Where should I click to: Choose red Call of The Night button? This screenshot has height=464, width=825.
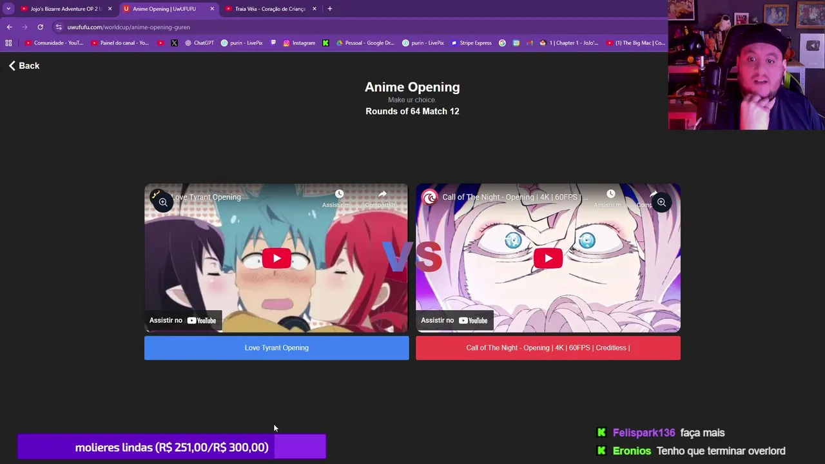(548, 348)
